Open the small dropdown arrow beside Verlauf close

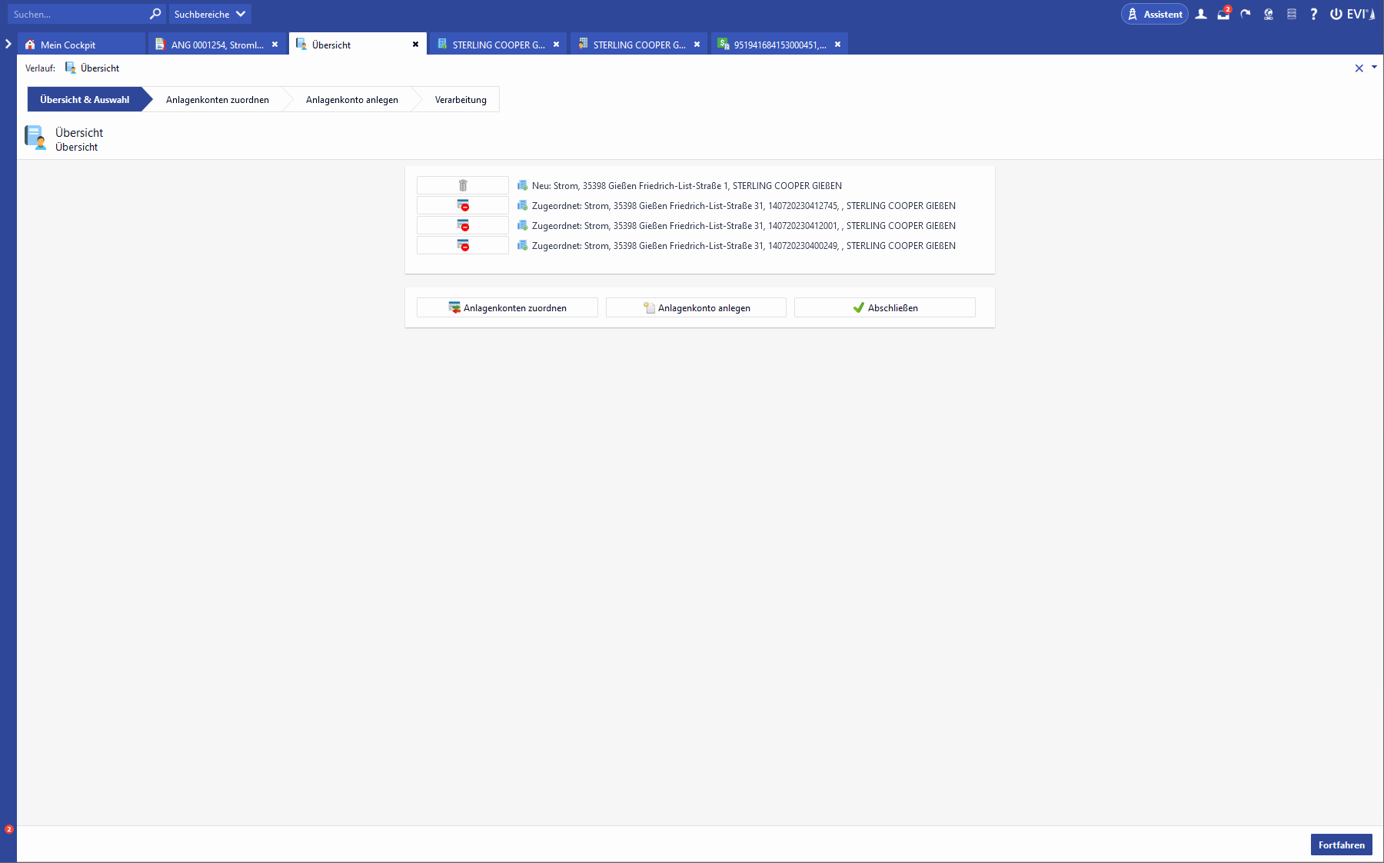(1374, 67)
